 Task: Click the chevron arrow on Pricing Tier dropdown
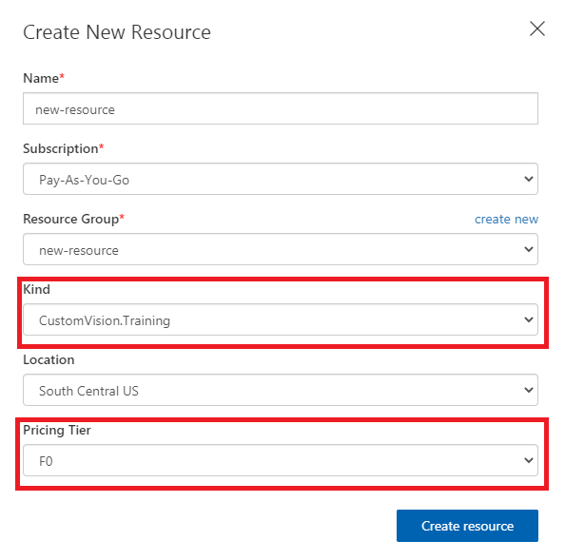click(x=529, y=460)
